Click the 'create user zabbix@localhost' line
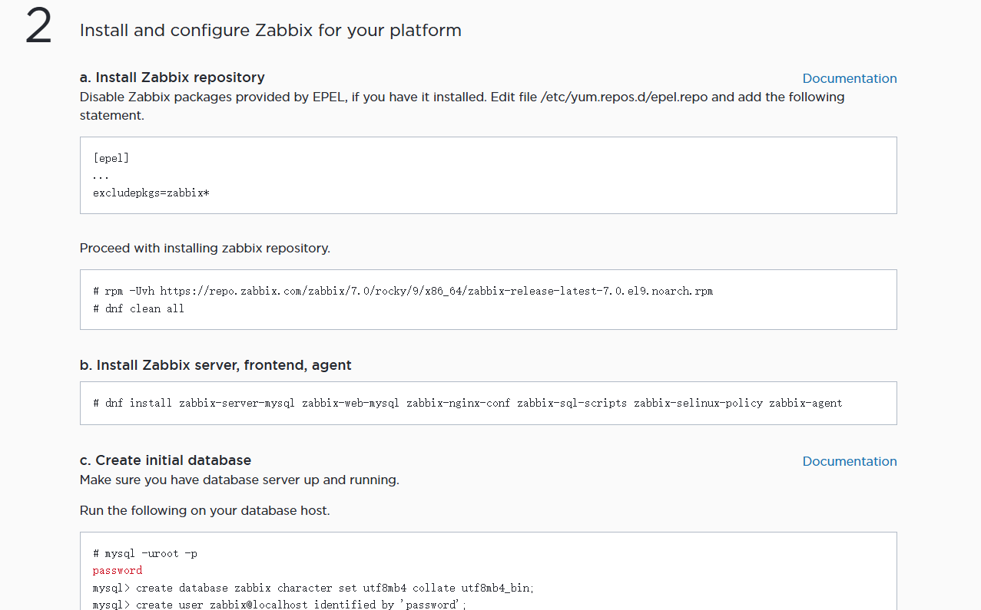The image size is (981, 610). coord(280,605)
